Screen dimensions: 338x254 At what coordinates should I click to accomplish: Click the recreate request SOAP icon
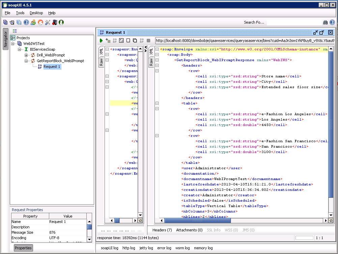(115, 40)
